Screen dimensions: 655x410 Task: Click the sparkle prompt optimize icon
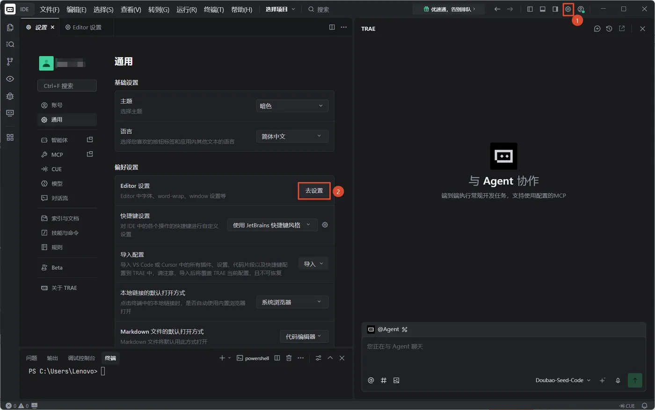[x=603, y=380]
